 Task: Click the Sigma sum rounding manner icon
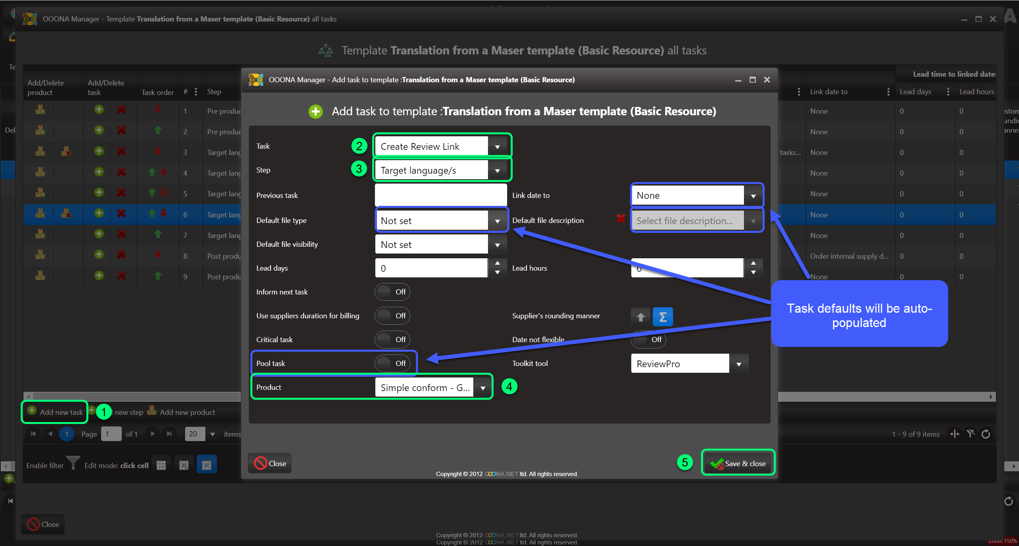point(662,317)
